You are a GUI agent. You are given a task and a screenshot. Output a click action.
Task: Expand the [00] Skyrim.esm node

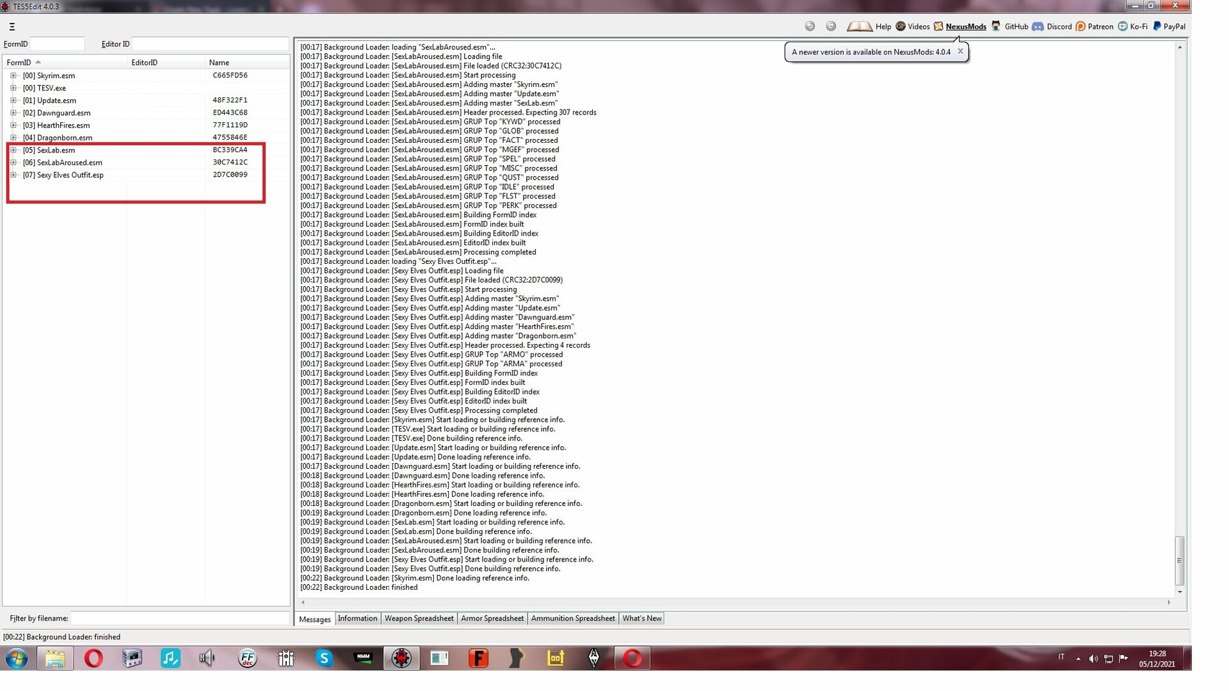(13, 76)
